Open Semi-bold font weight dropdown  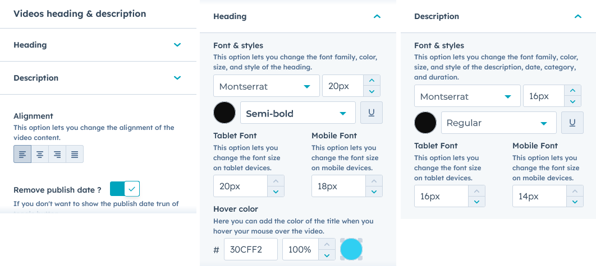point(297,113)
